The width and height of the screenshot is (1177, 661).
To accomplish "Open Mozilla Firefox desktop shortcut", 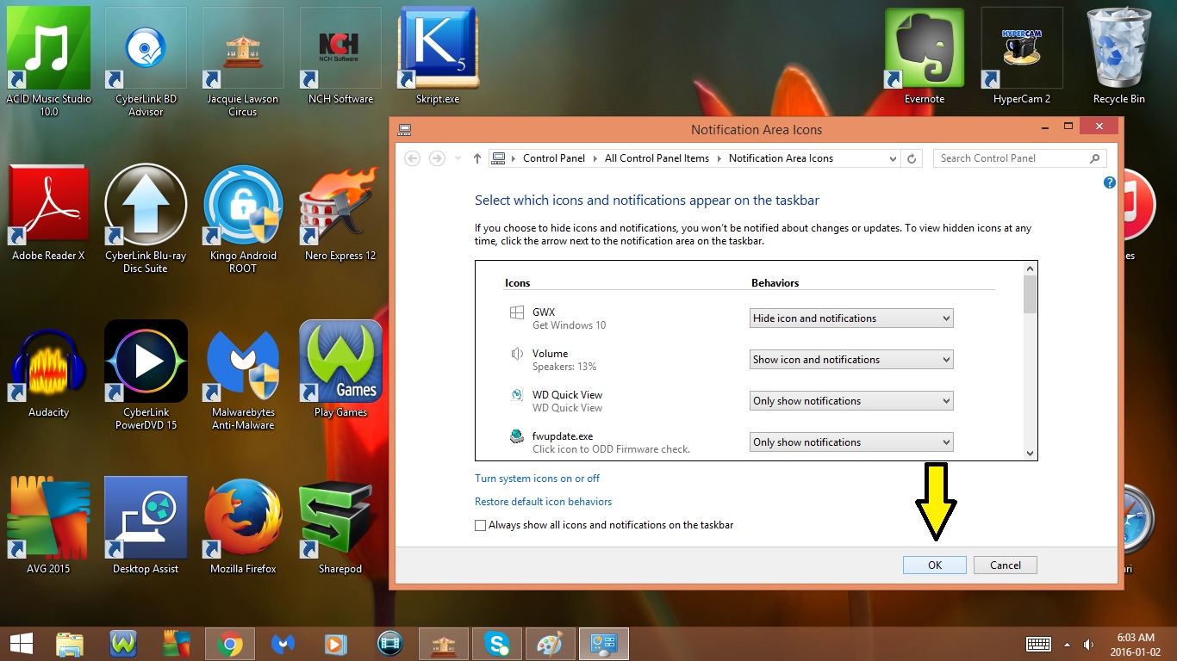I will pos(243,526).
